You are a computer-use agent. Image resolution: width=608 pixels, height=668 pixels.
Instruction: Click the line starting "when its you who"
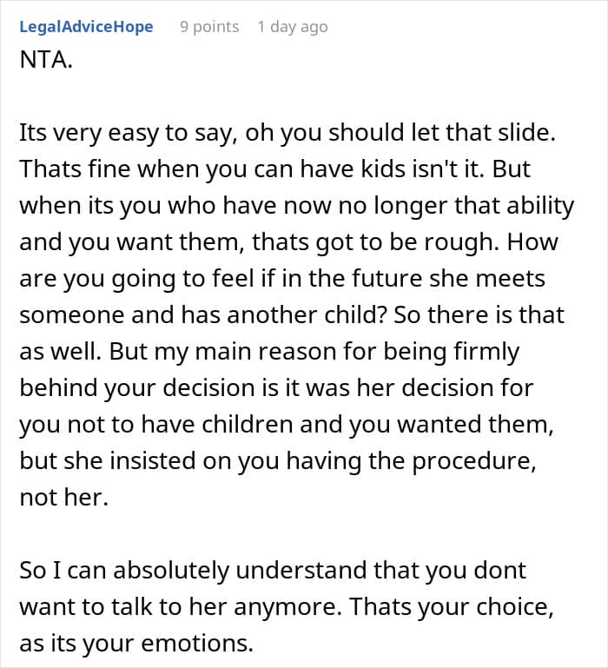[x=297, y=206]
